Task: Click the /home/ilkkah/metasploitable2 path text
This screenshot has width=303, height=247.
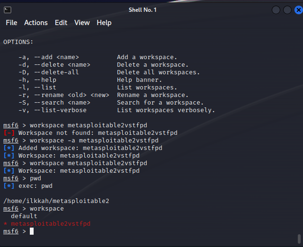Action: [x=56, y=201]
